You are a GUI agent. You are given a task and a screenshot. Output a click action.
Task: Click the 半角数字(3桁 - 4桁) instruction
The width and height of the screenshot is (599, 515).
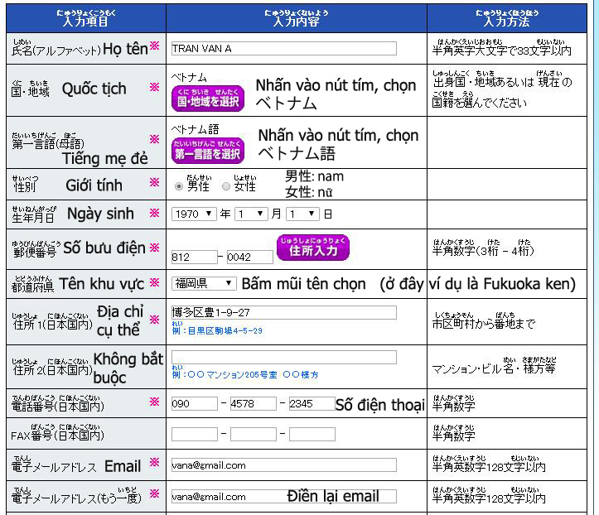click(483, 248)
